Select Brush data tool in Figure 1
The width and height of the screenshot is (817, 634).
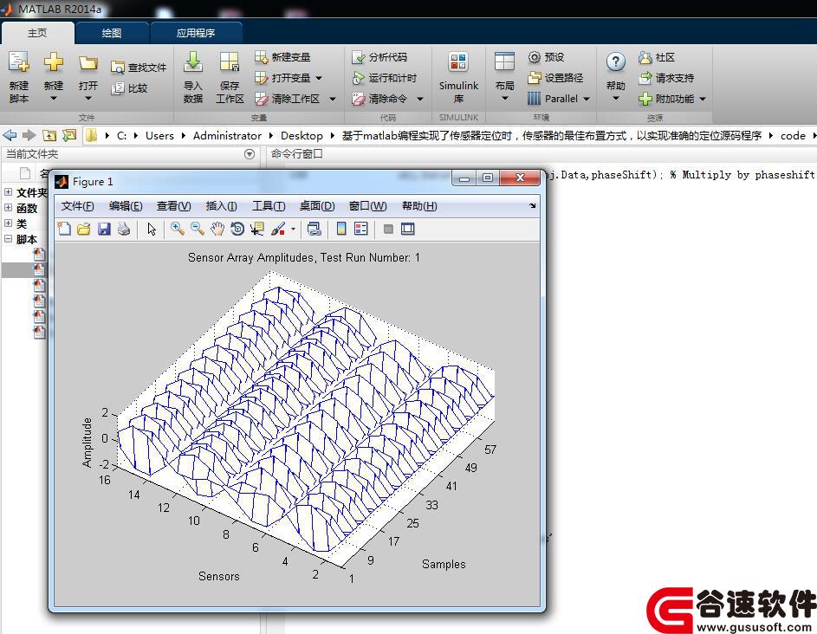point(278,229)
